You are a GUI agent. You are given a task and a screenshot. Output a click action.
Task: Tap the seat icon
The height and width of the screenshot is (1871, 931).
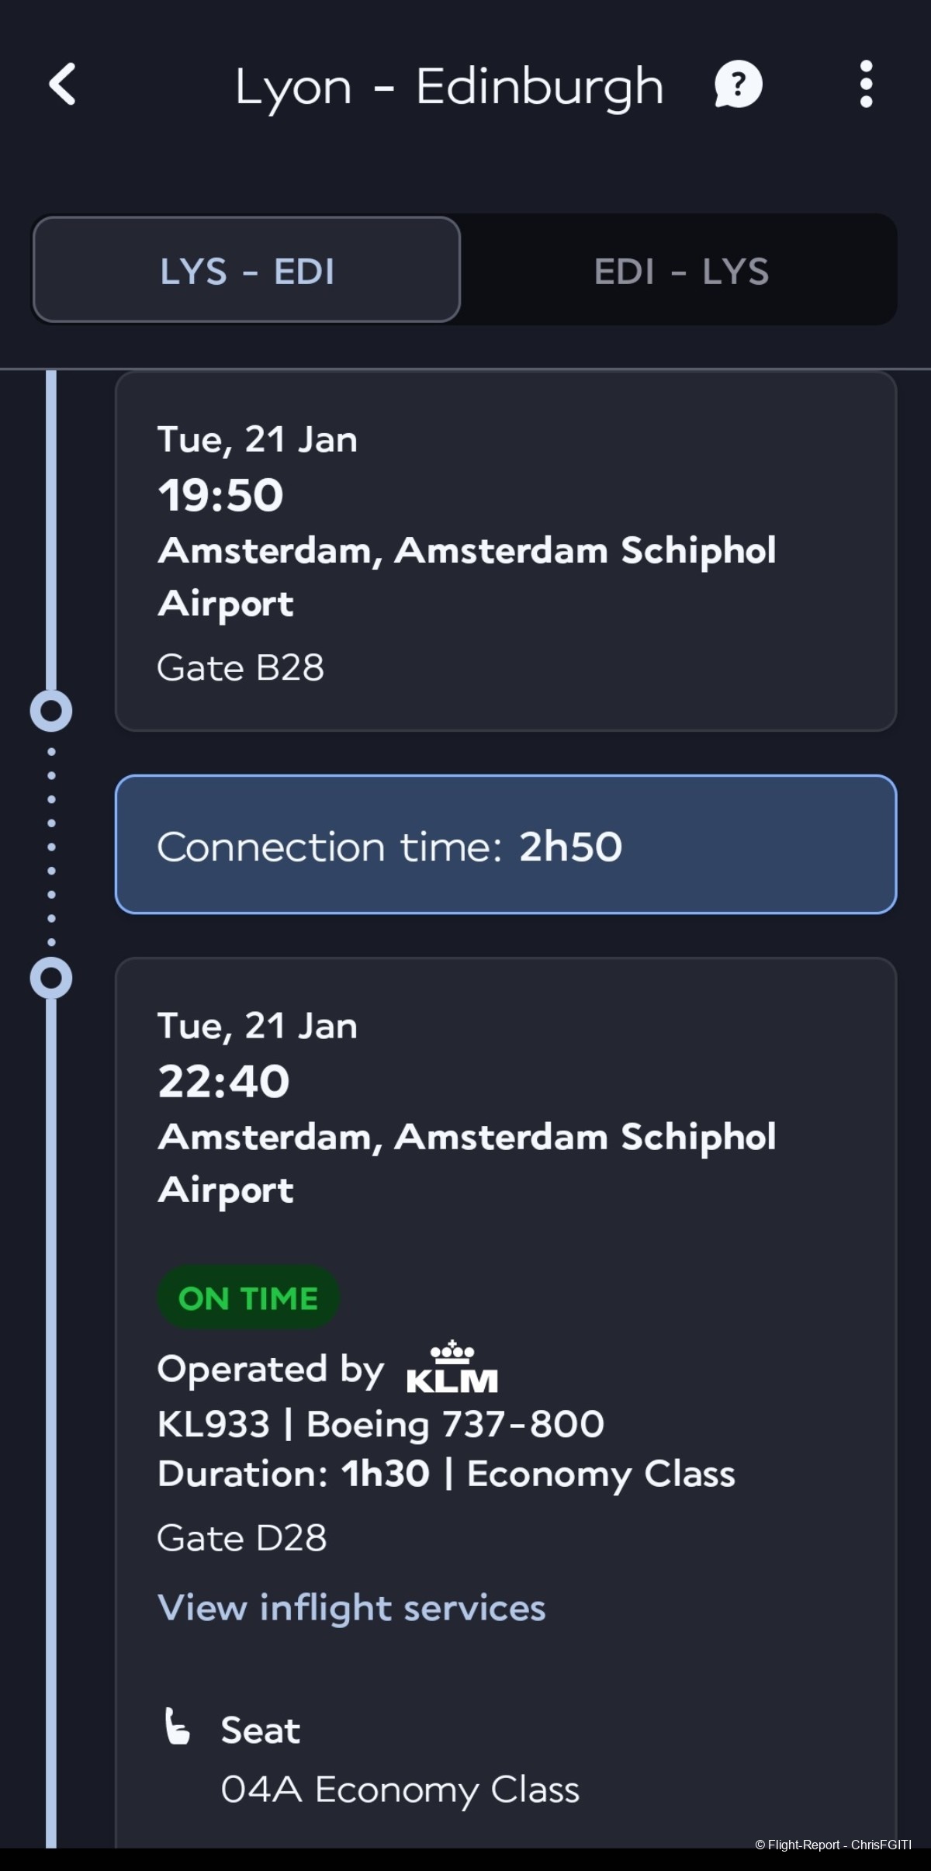pyautogui.click(x=177, y=1727)
